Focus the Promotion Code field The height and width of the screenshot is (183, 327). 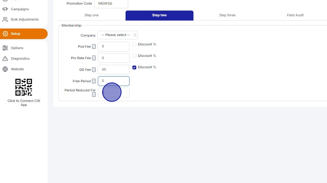coord(111,4)
